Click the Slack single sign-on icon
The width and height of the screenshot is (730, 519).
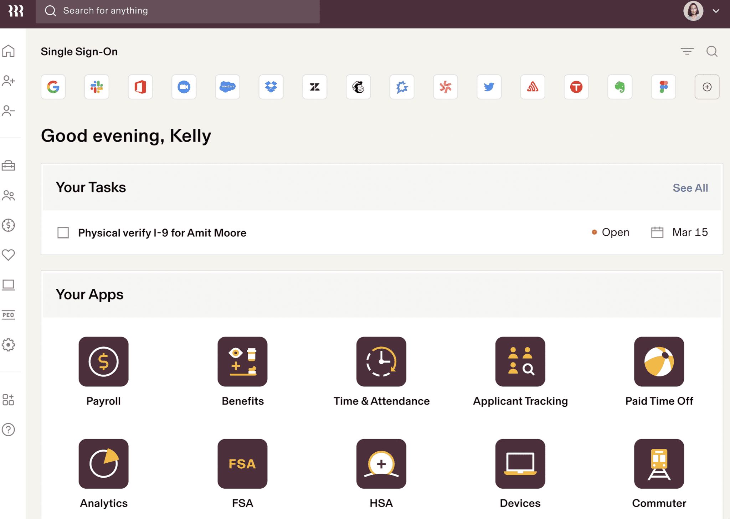pos(97,87)
